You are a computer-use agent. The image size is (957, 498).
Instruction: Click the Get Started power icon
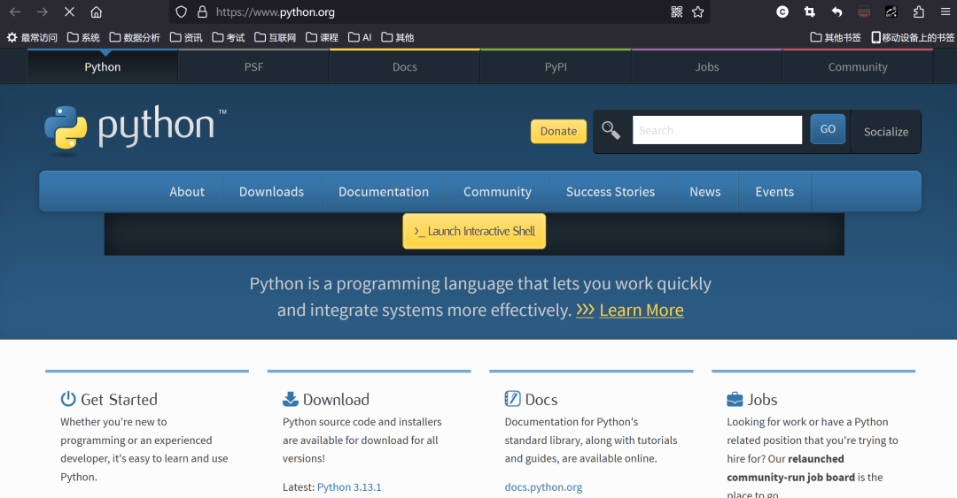click(68, 399)
